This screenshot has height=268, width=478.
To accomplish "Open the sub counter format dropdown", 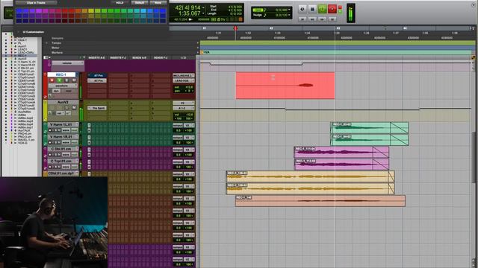I will (203, 13).
